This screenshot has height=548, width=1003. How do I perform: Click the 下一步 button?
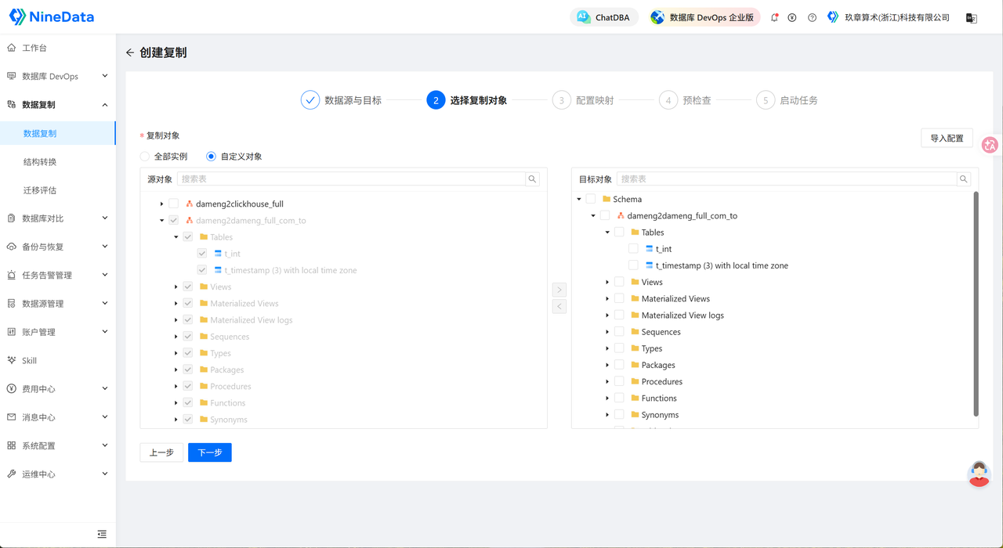tap(210, 452)
